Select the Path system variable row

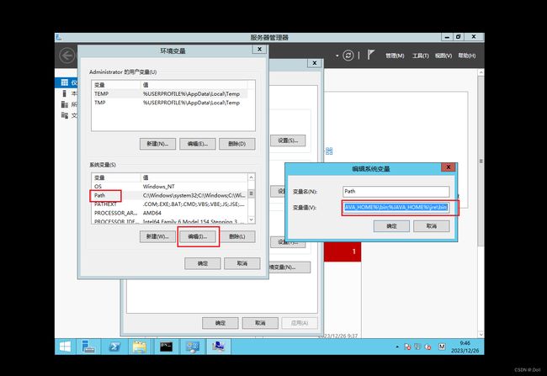[x=169, y=195]
